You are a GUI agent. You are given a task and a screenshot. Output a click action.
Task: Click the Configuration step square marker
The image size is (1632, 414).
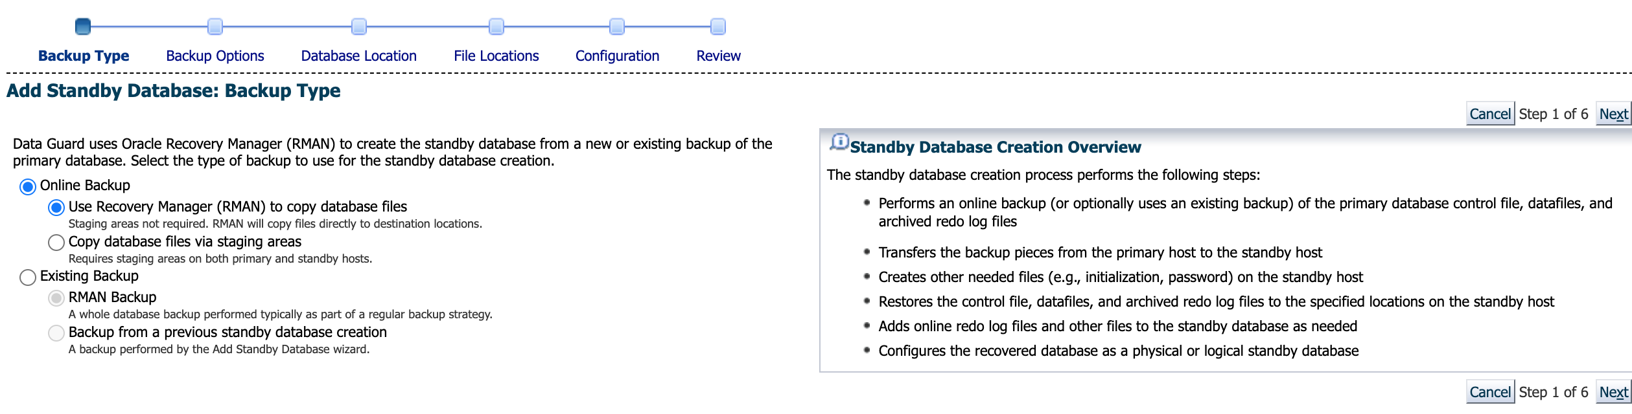click(617, 27)
